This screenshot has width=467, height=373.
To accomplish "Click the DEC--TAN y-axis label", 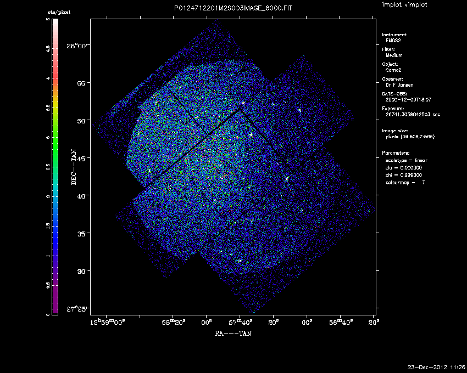I will [x=74, y=167].
